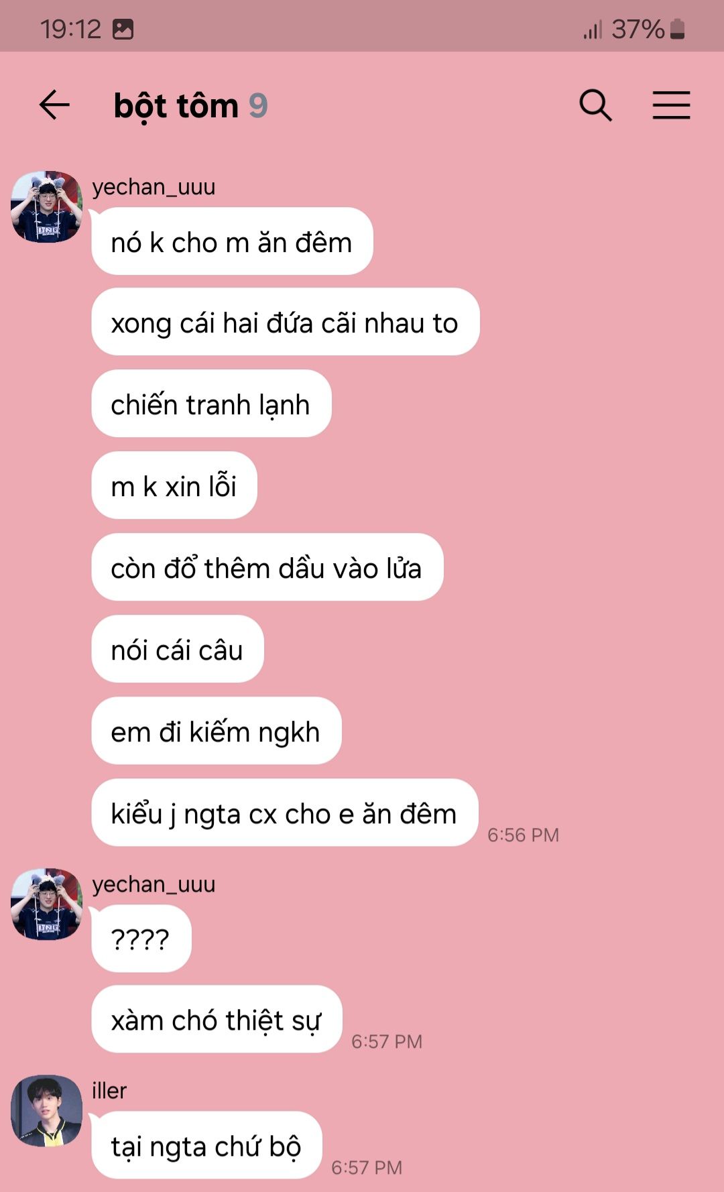Viewport: 724px width, 1192px height.
Task: Select message 'nó k cho m ăn đêm'
Action: point(232,241)
